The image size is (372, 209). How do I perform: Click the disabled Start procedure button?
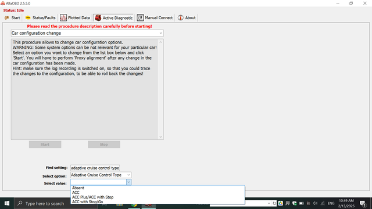45,145
